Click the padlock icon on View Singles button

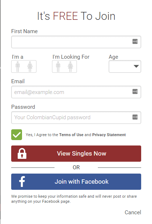pos(22,153)
